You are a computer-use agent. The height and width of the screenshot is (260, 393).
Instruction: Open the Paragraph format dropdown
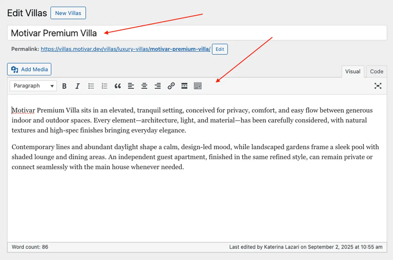point(33,86)
